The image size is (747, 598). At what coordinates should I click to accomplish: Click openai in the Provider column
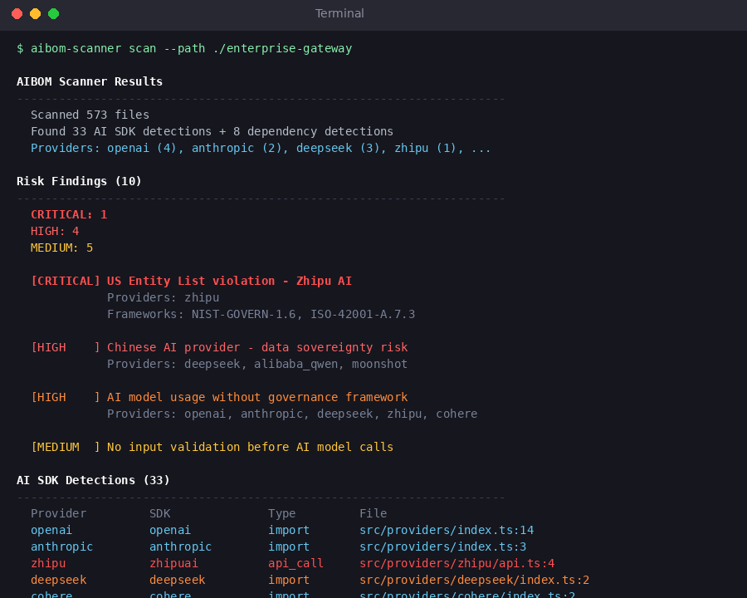tap(51, 530)
